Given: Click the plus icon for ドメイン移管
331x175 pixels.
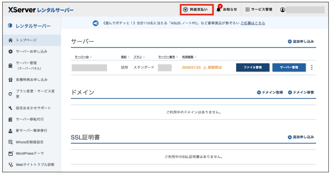Looking at the screenshot, I should coord(290,93).
